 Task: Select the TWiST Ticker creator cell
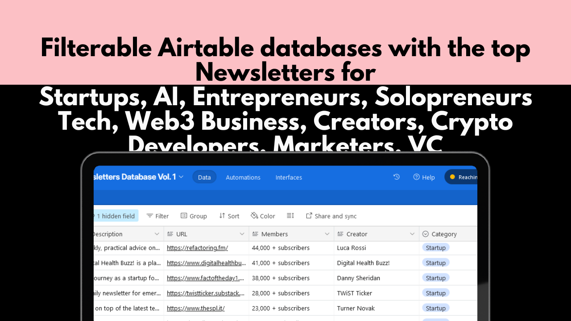point(377,293)
